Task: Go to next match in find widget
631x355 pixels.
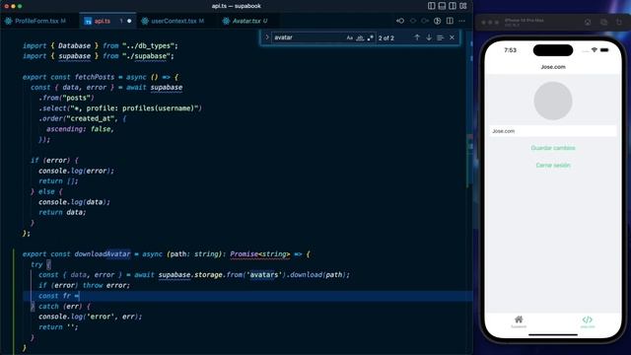Action: point(429,37)
